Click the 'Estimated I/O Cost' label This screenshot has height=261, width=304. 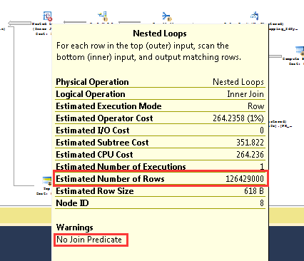[93, 130]
